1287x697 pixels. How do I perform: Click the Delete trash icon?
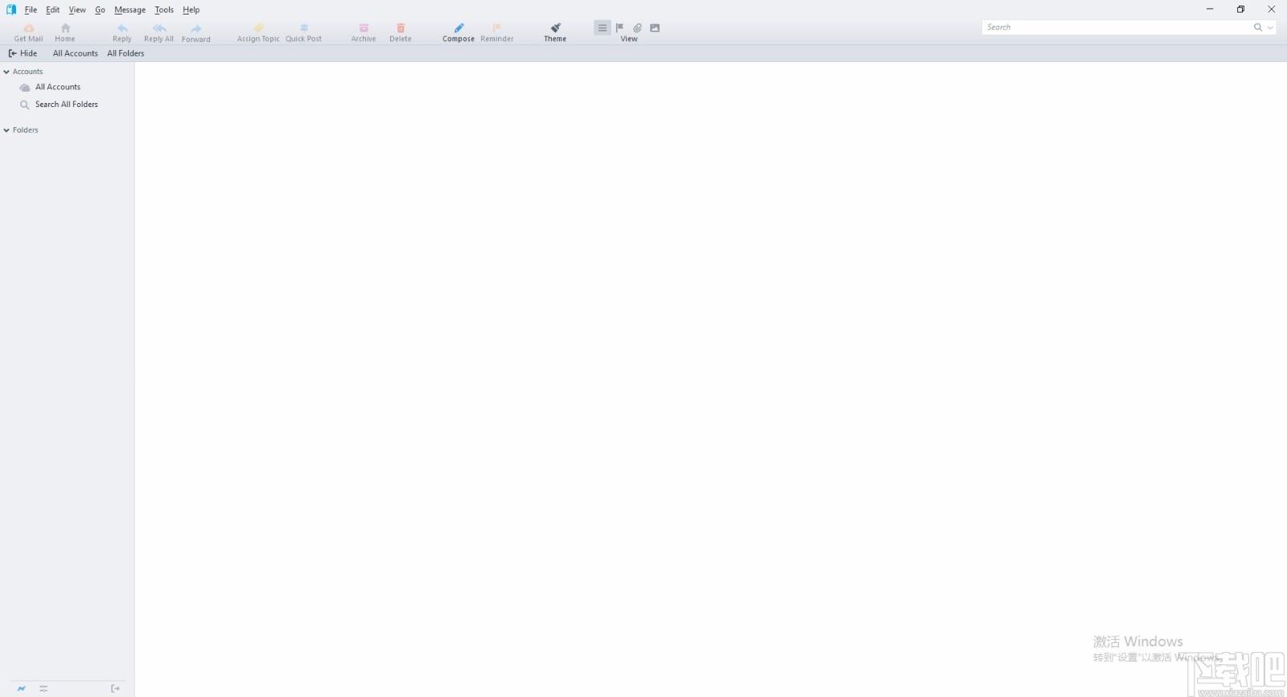coord(401,28)
